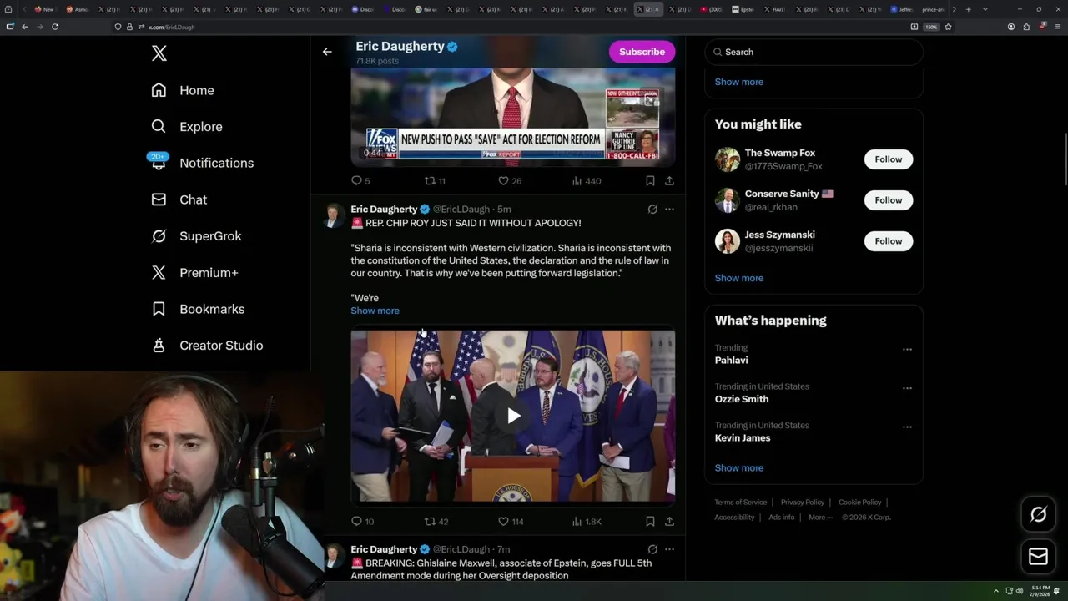Open more options on Chip Roy post
Screen dimensions: 1068x601
[669, 209]
